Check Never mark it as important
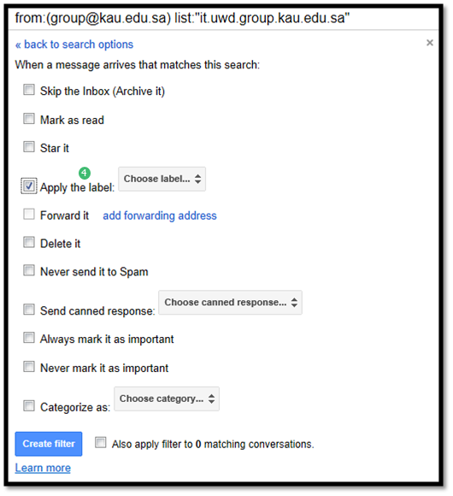The width and height of the screenshot is (453, 496). click(x=29, y=367)
